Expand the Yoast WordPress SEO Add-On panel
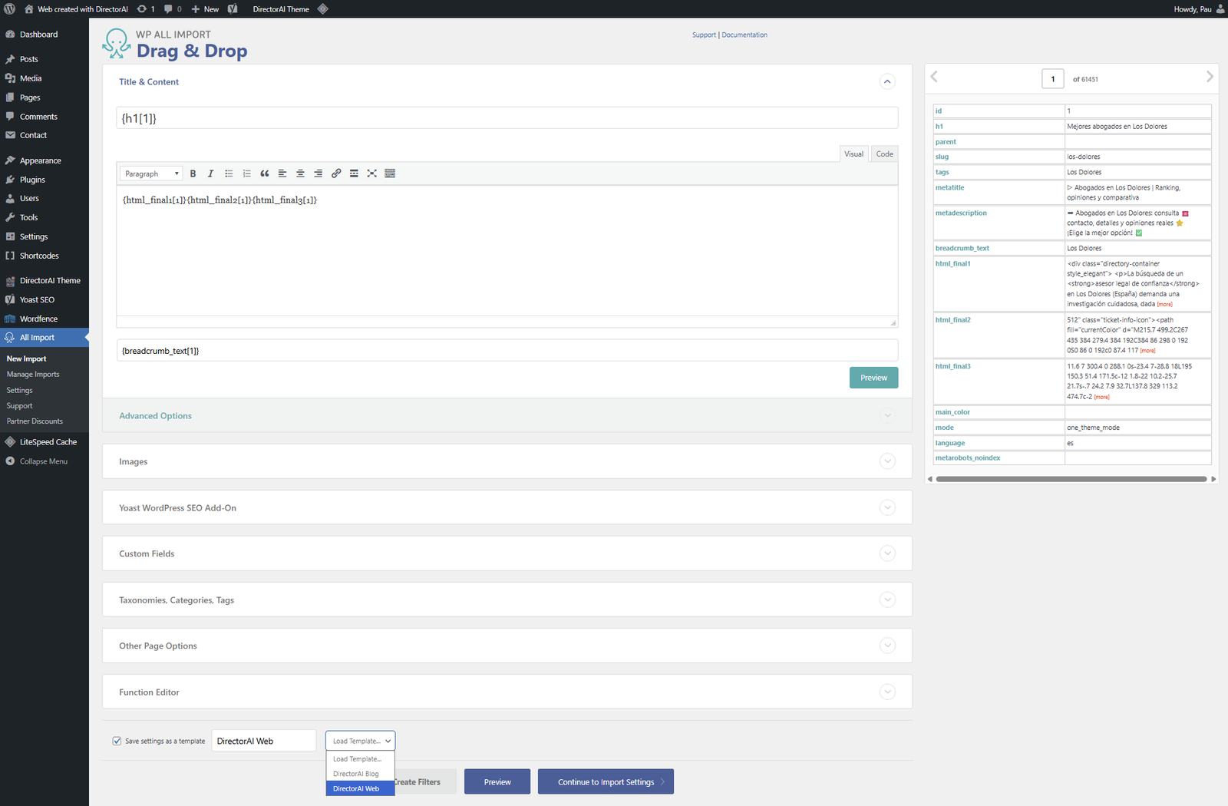Screen dimensions: 1228x806 coord(887,507)
